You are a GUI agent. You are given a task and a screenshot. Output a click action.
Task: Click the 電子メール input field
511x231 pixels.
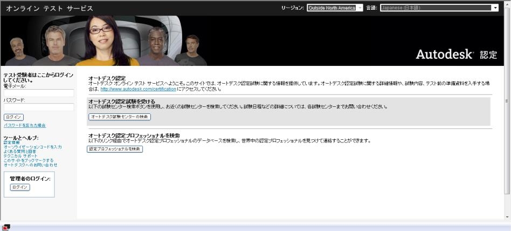(x=39, y=93)
